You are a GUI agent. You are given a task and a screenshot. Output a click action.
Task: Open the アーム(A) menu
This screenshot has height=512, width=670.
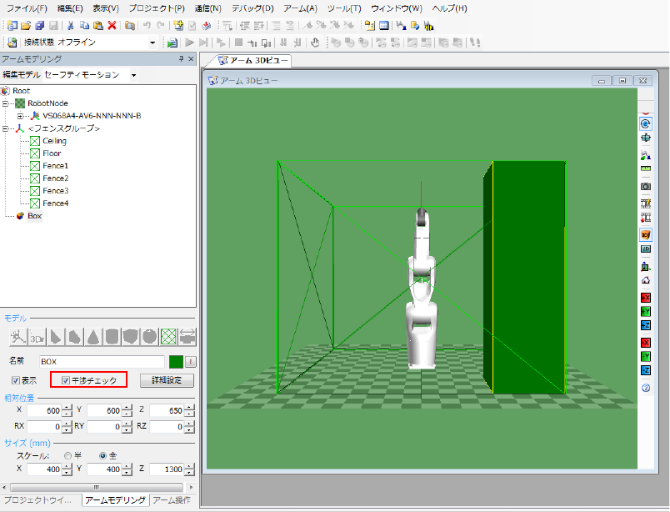pos(300,8)
